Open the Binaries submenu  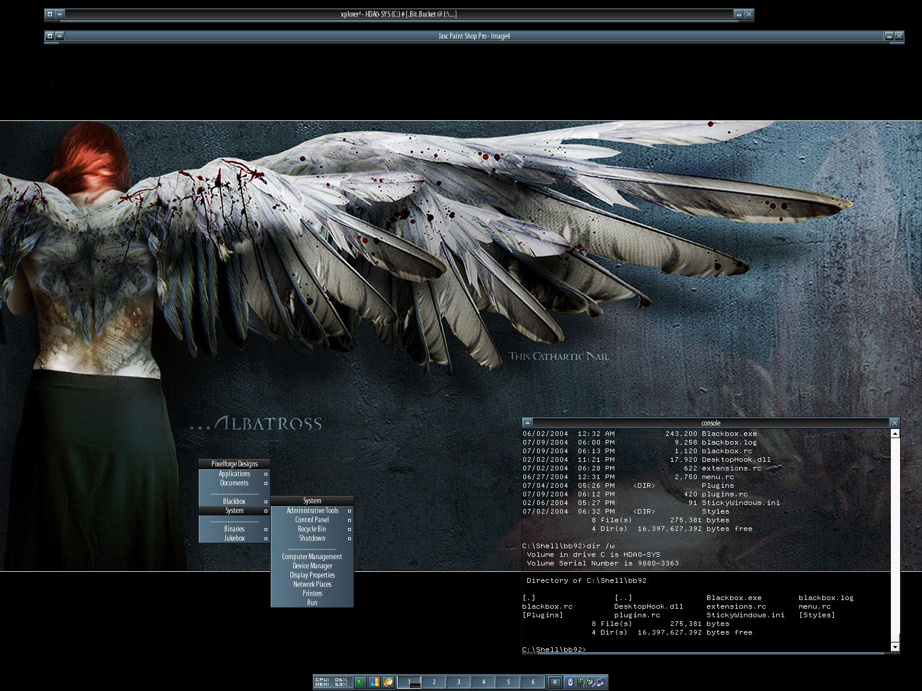[x=234, y=529]
